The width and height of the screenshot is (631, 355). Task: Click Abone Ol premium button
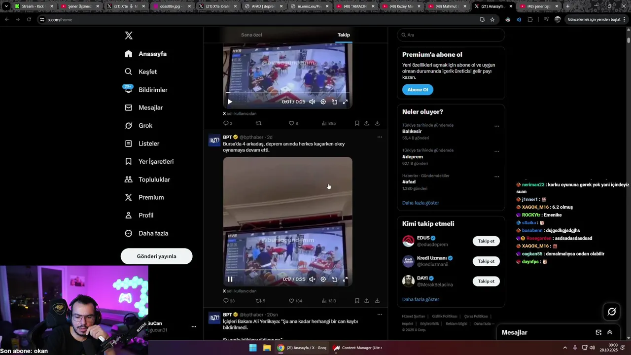pos(418,90)
